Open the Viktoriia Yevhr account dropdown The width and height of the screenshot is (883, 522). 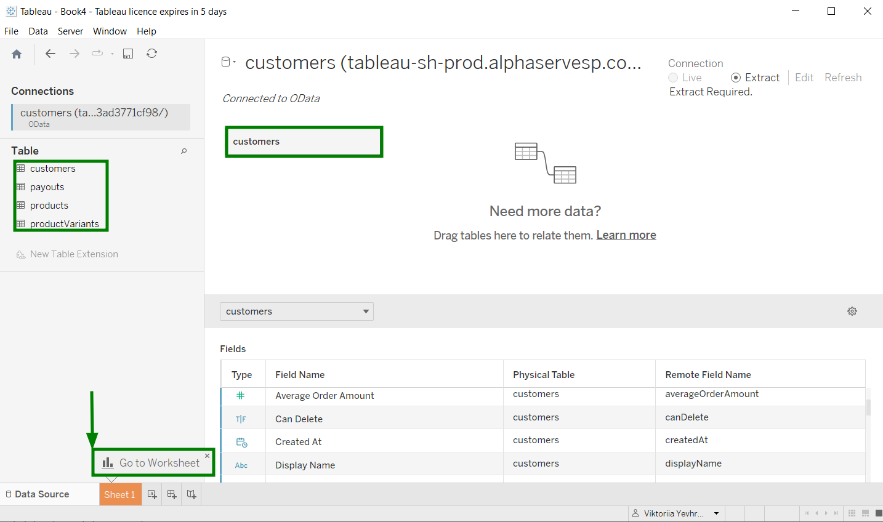(x=716, y=513)
